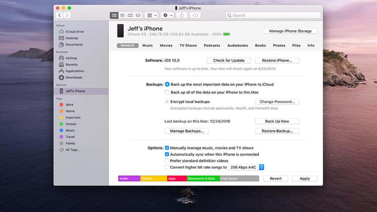Click Manage Backups button

coord(187,131)
